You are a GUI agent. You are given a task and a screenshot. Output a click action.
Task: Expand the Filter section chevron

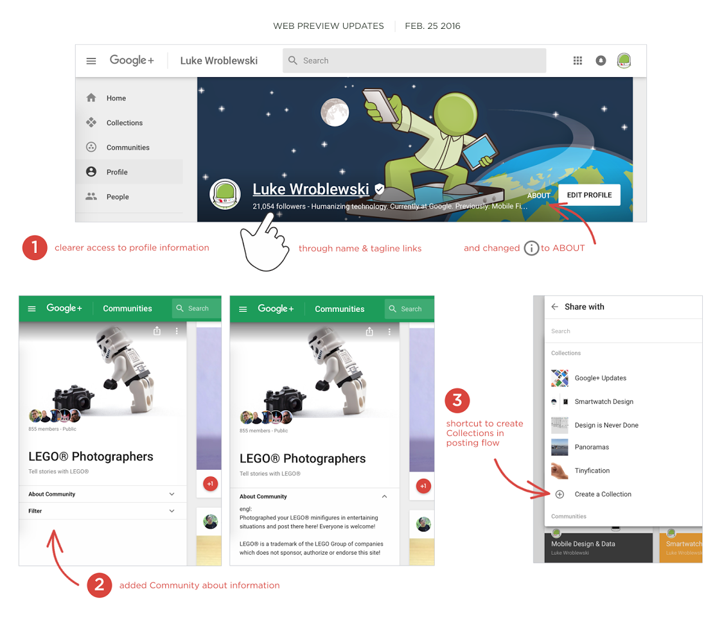(x=172, y=511)
